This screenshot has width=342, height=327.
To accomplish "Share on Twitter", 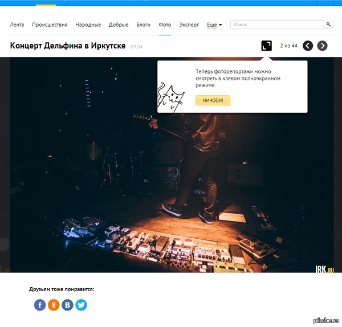I will pos(81,305).
